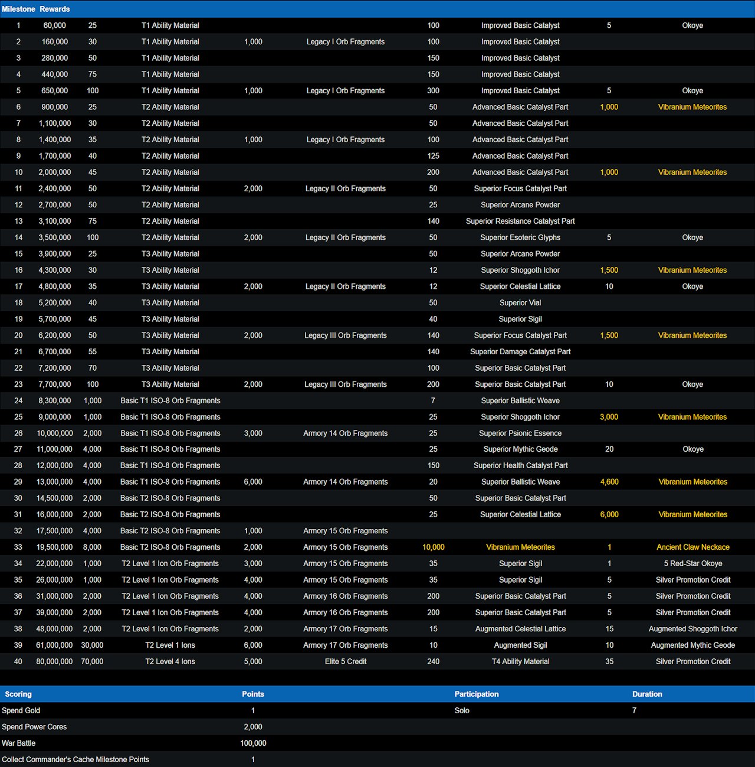The image size is (755, 767).
Task: Click 7,200,000 points cell
Action: point(55,368)
